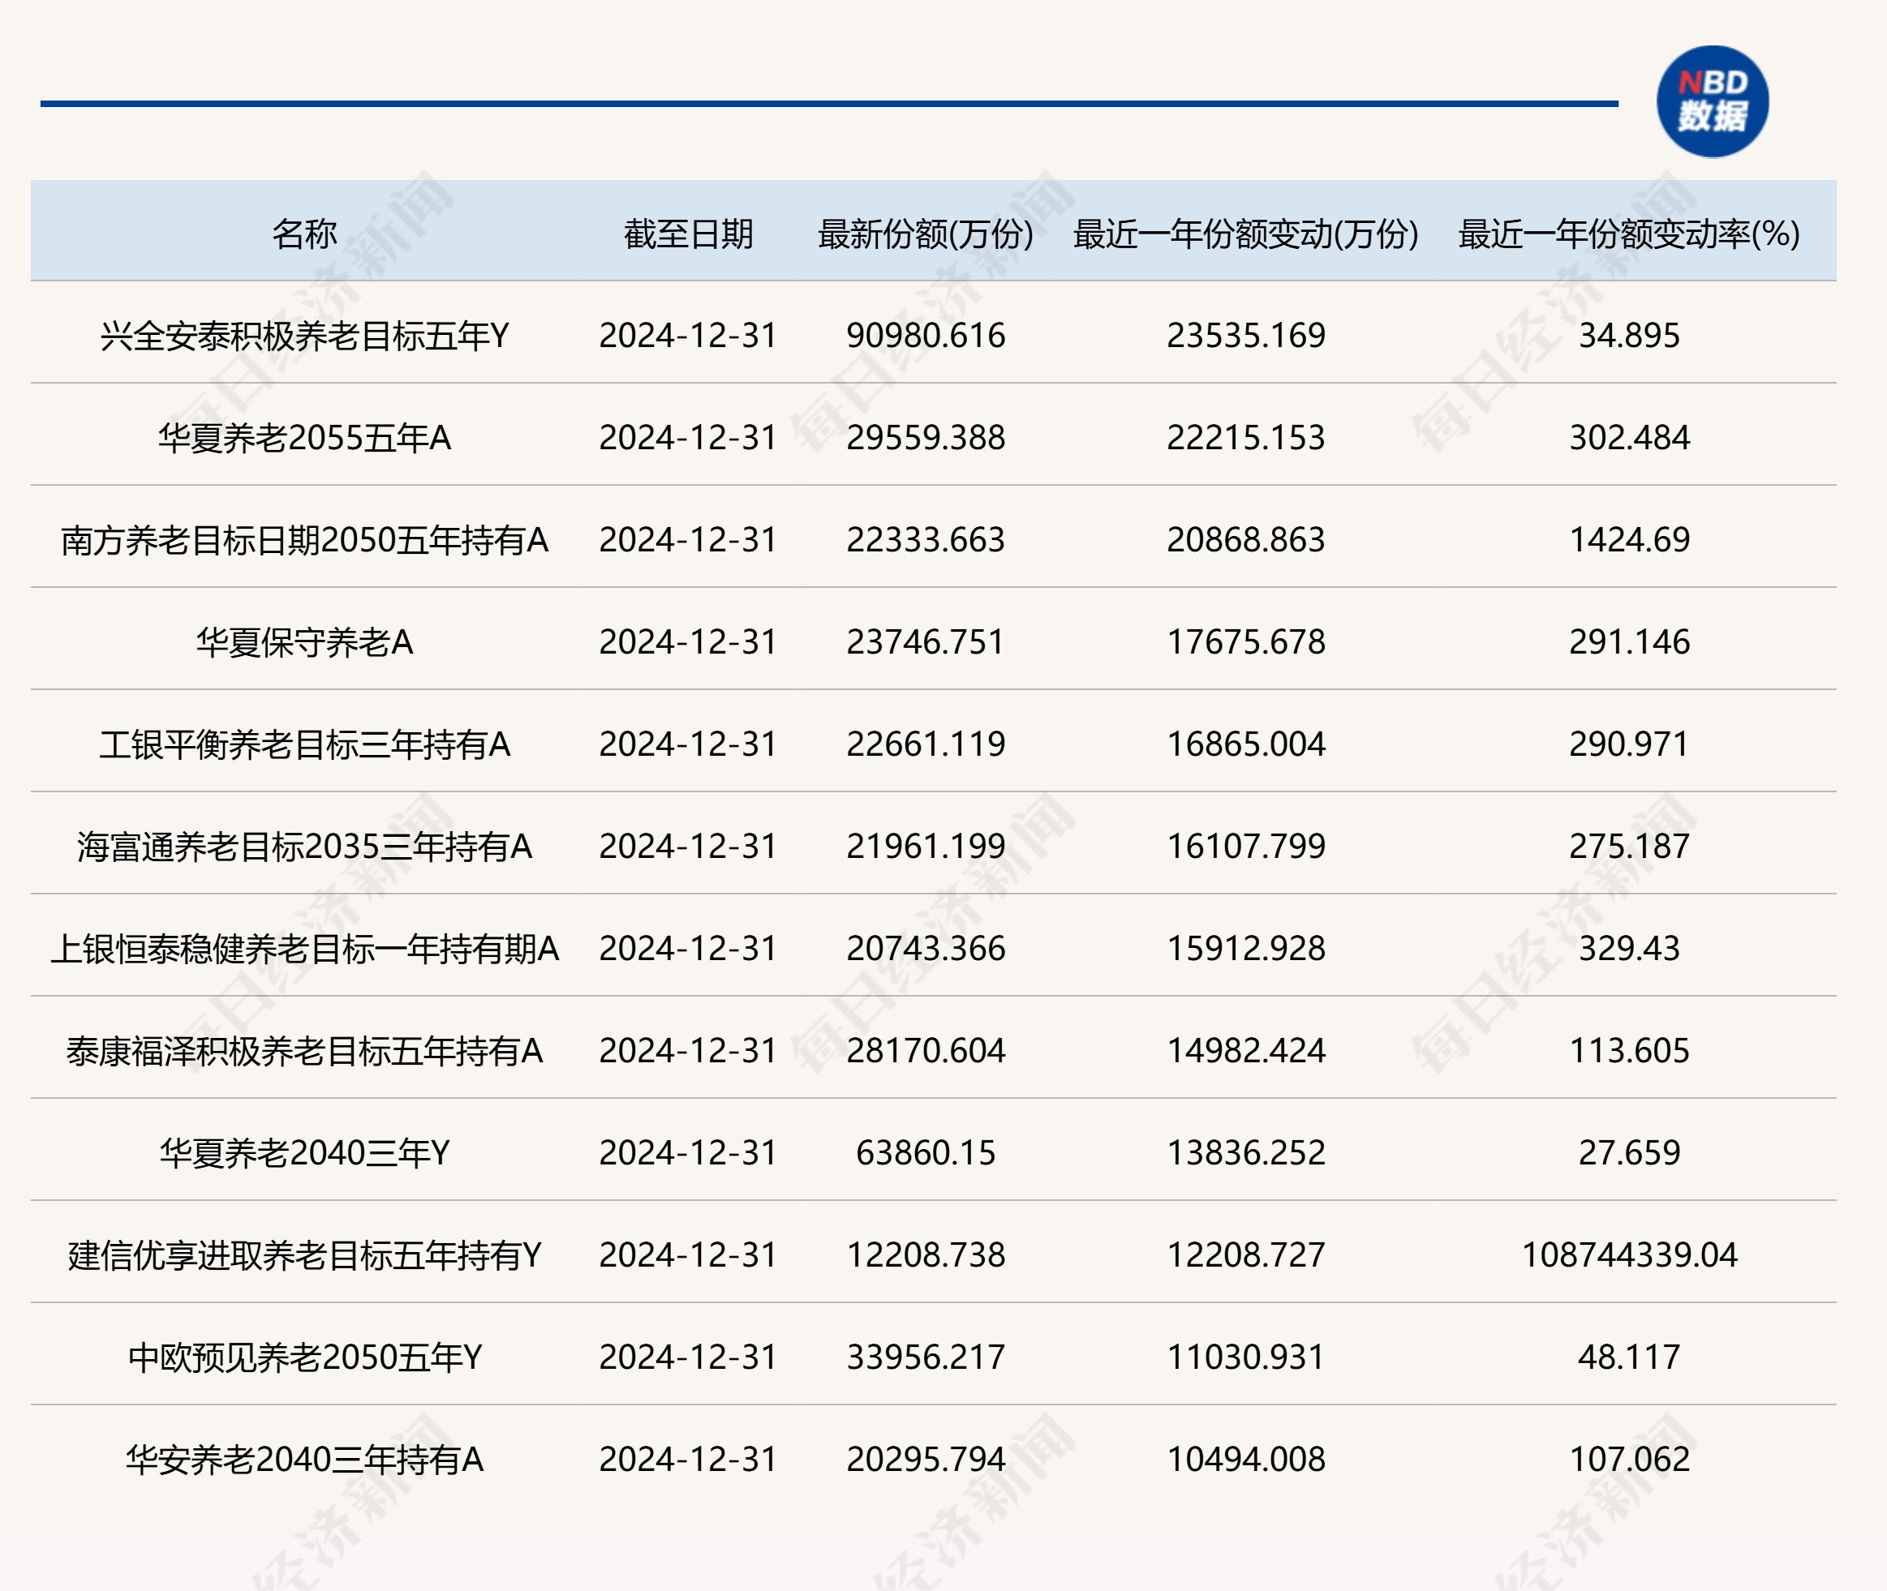Click the change rate value 27.659

tap(1629, 1152)
